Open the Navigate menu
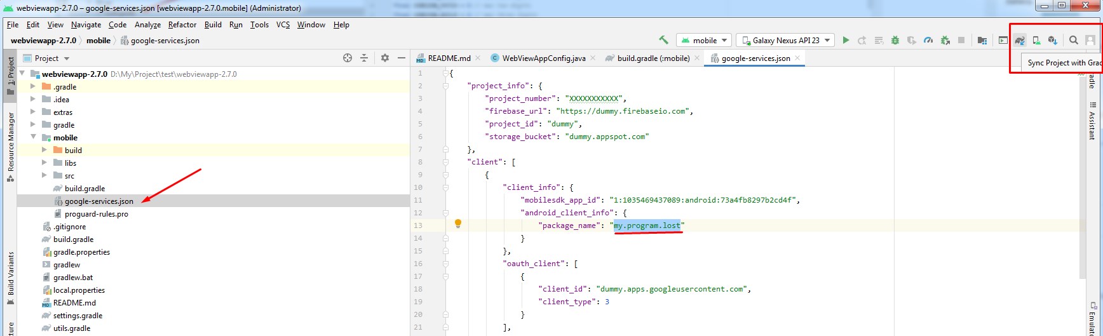The height and width of the screenshot is (336, 1103). (x=86, y=25)
